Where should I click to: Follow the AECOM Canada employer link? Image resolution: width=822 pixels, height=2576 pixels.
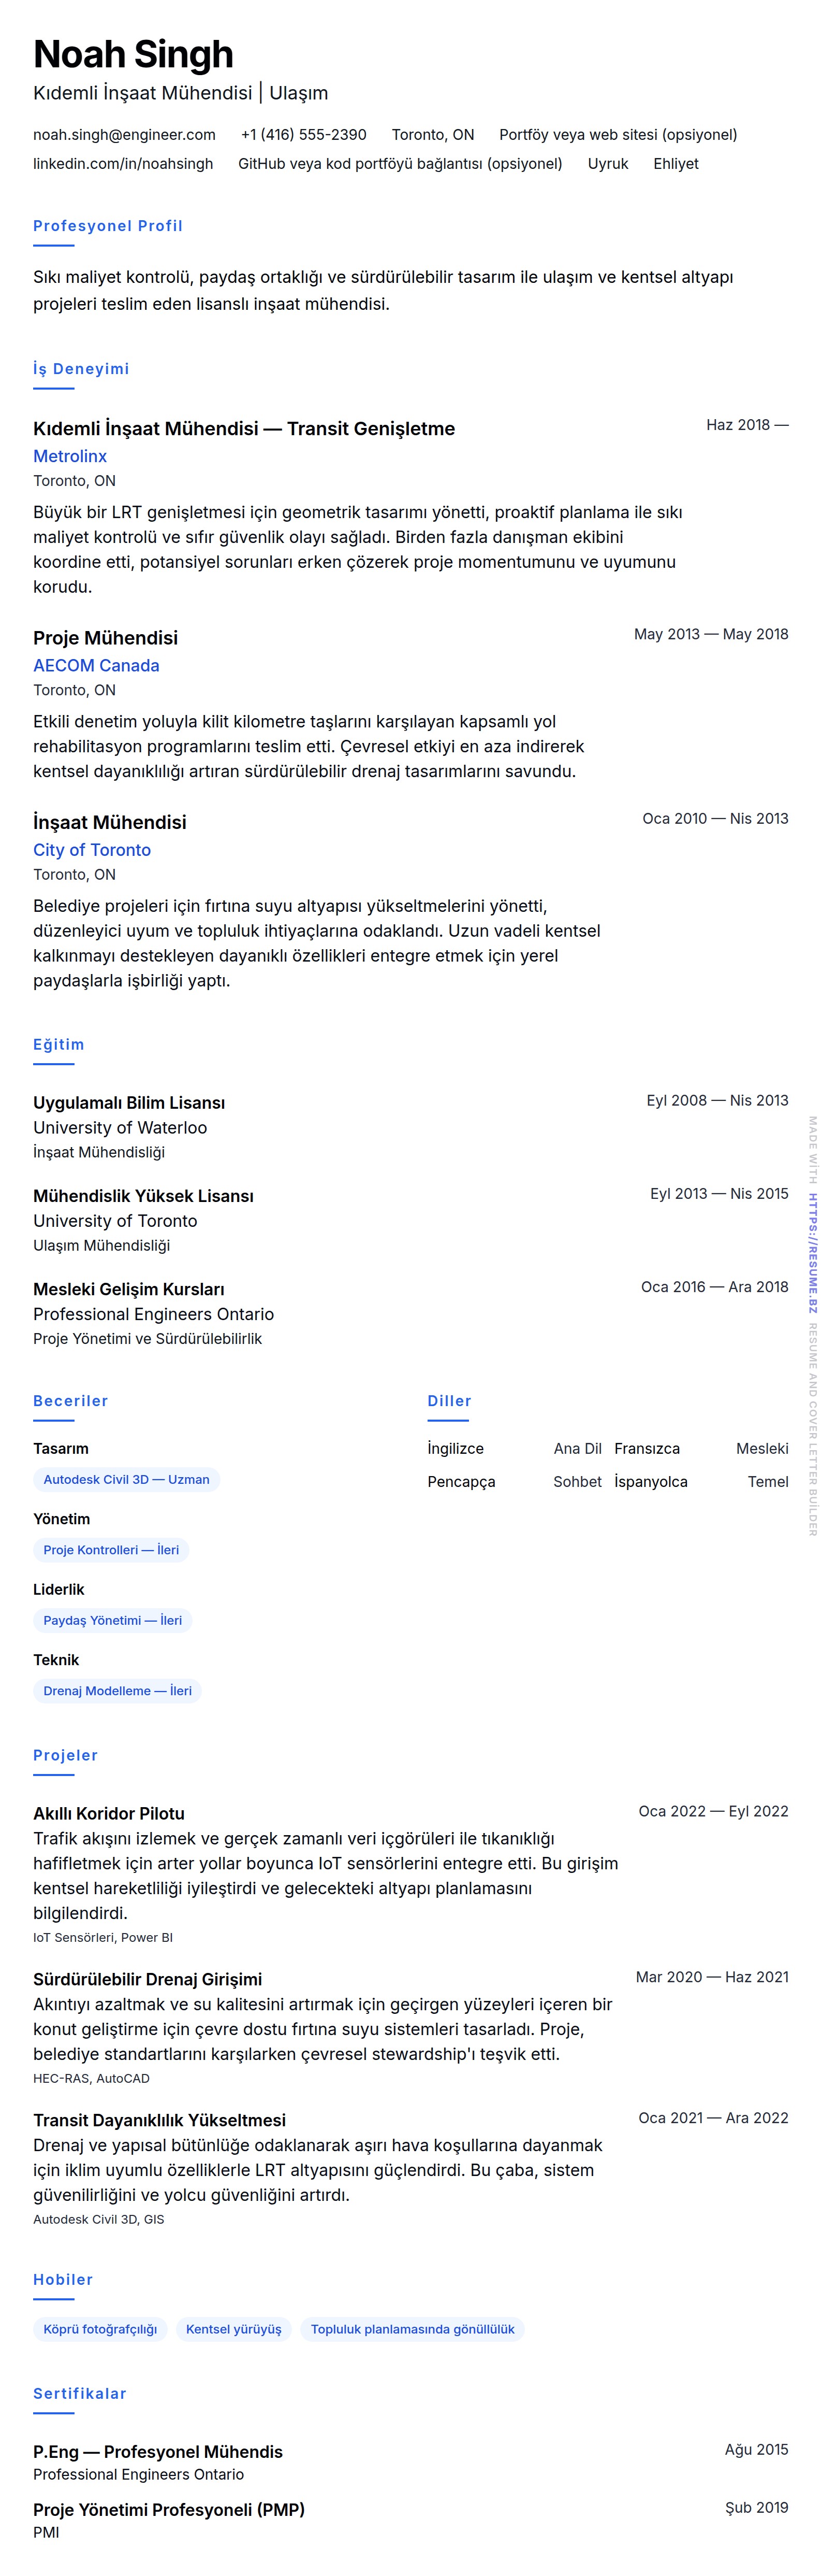96,665
